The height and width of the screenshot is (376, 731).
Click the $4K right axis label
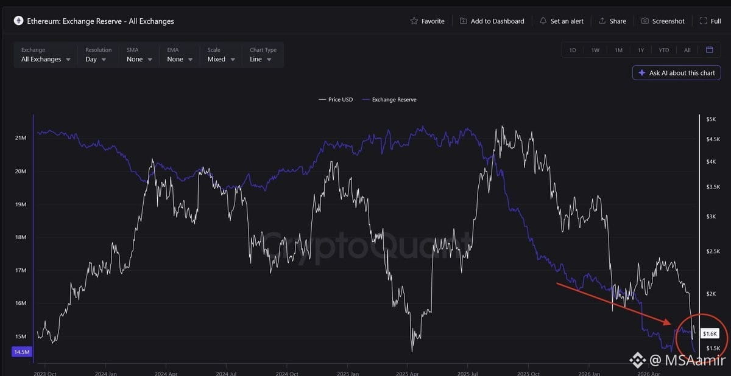point(711,162)
